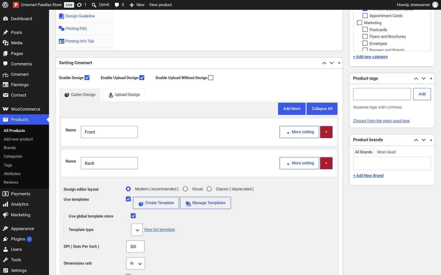Viewport: 441px width, 275px height.
Task: Click the Analytics bar chart icon
Action: click(6, 204)
